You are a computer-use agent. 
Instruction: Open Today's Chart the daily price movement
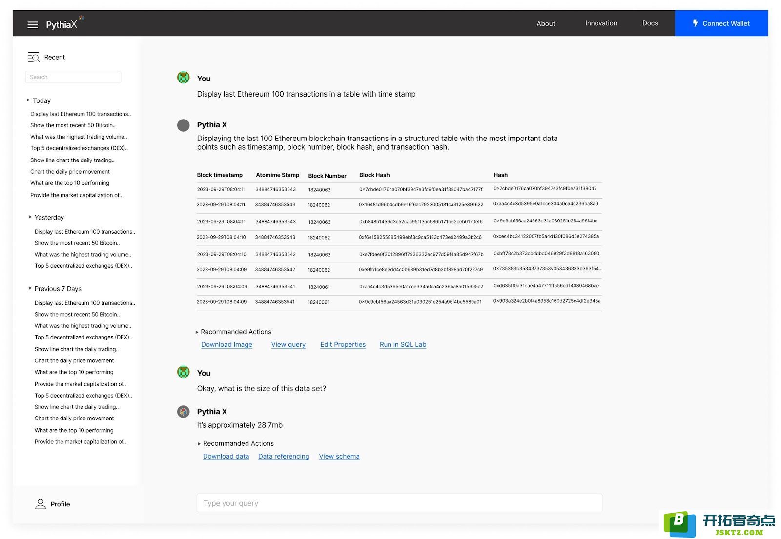point(70,172)
